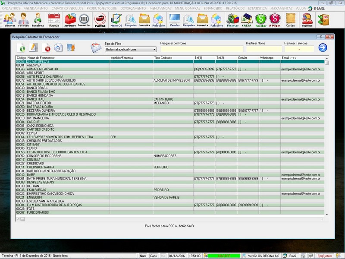Click Pesquisa icon next to Menu OS
The width and height of the screenshot is (345, 259).
(131, 20)
